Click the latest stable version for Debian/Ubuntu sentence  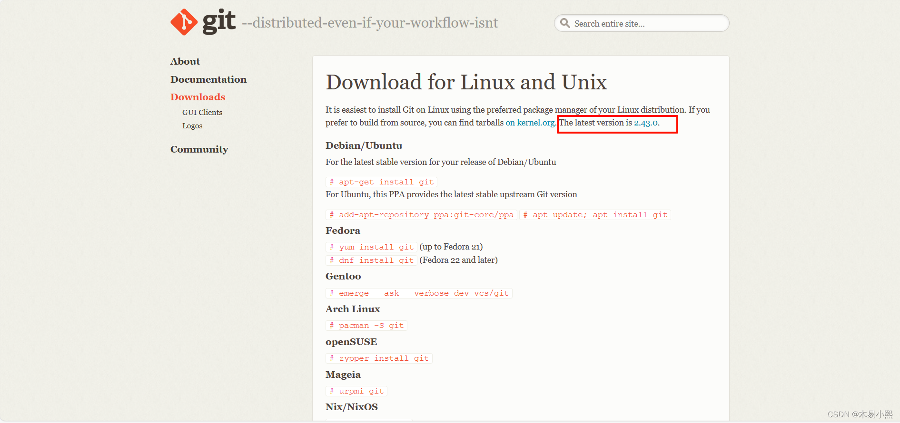441,162
